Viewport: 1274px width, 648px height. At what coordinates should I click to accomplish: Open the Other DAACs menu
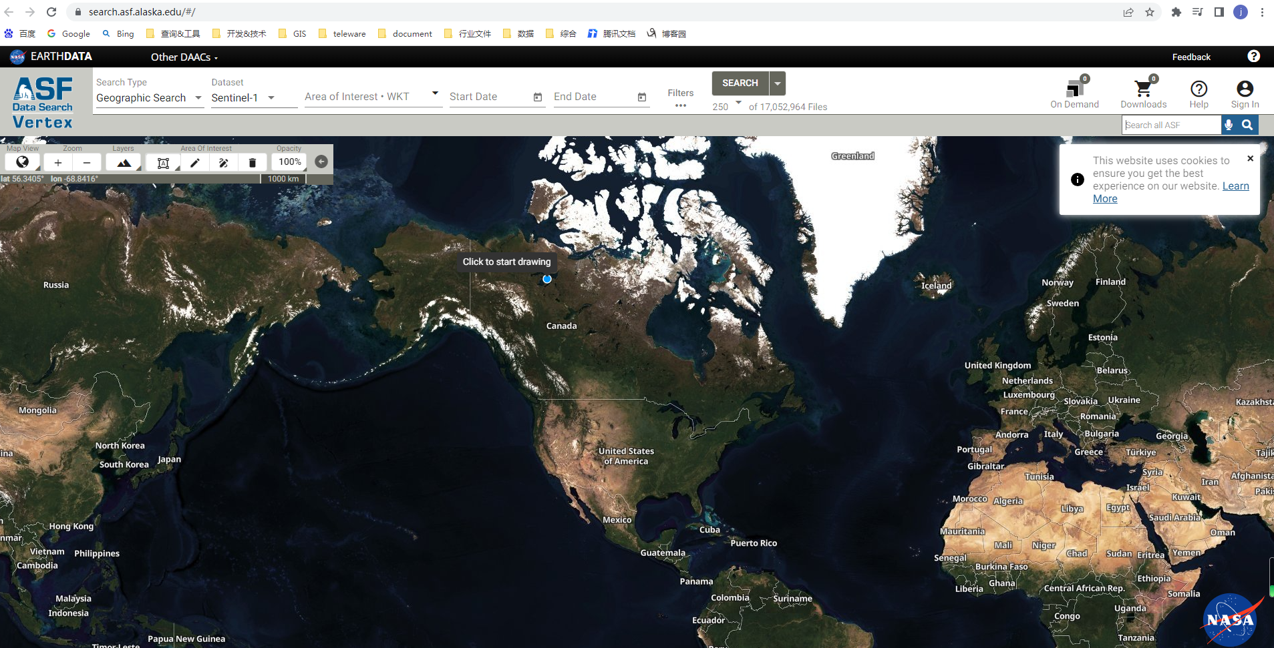tap(184, 57)
